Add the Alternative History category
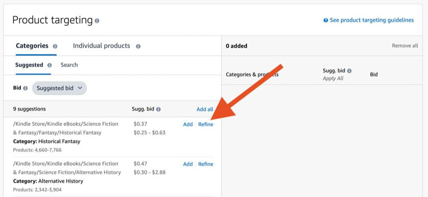The height and width of the screenshot is (197, 428). pos(188,164)
